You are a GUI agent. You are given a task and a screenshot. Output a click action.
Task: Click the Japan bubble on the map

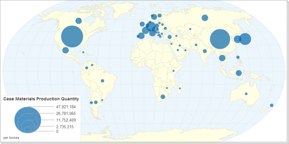coord(245,39)
